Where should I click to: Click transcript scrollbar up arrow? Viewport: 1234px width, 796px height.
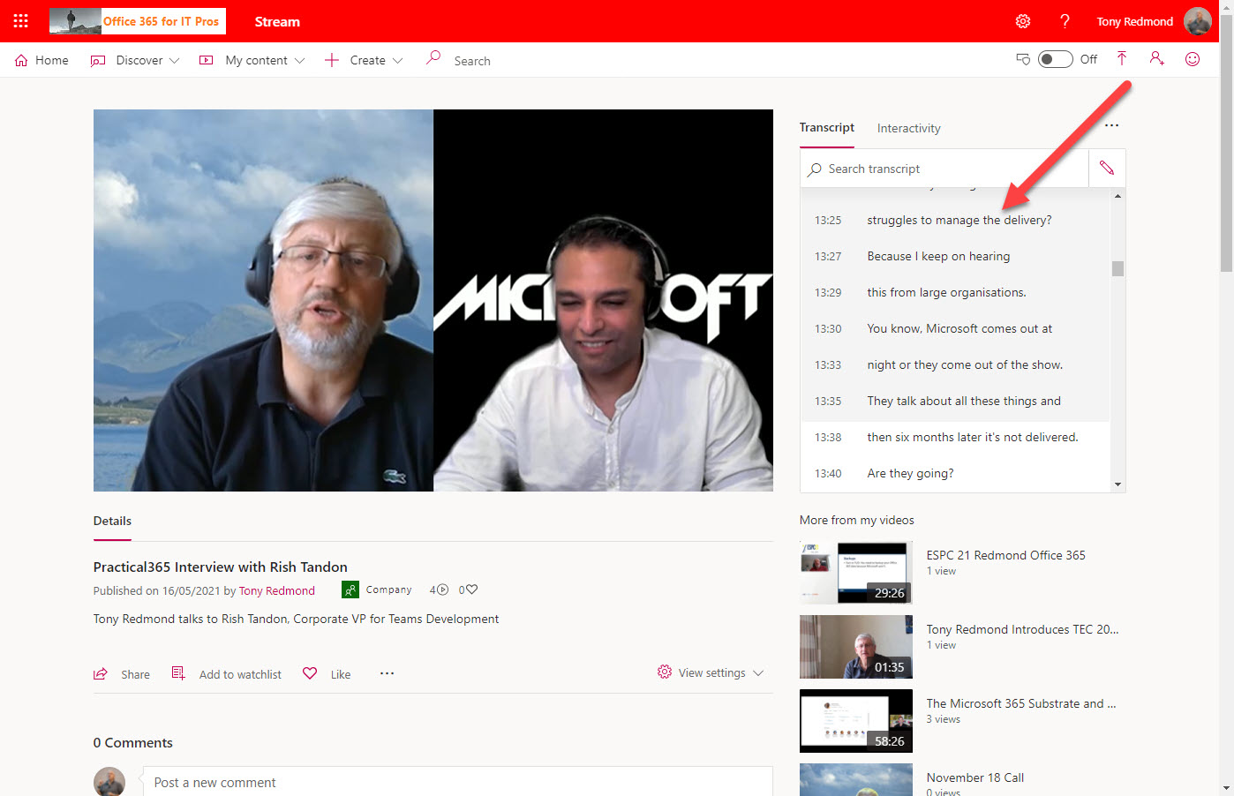coord(1117,196)
